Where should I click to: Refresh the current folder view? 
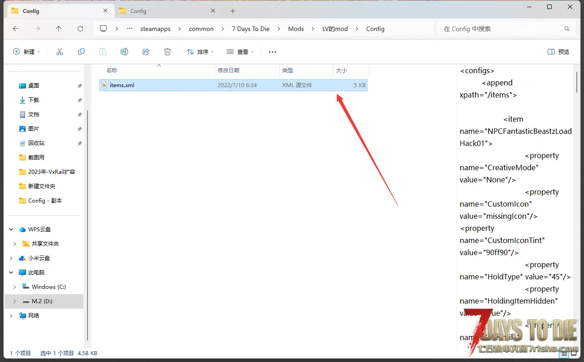(x=80, y=29)
